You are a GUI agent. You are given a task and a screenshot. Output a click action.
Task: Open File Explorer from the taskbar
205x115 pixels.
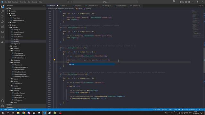coord(18,113)
